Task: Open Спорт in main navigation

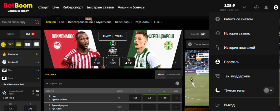Action: pyautogui.click(x=43, y=7)
